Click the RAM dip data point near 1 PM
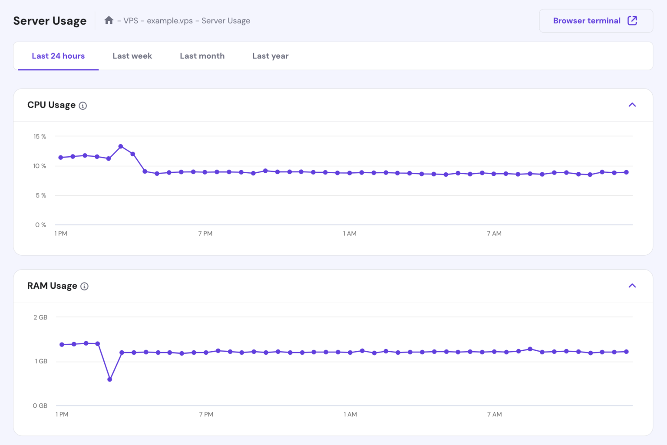667x445 pixels. [109, 379]
